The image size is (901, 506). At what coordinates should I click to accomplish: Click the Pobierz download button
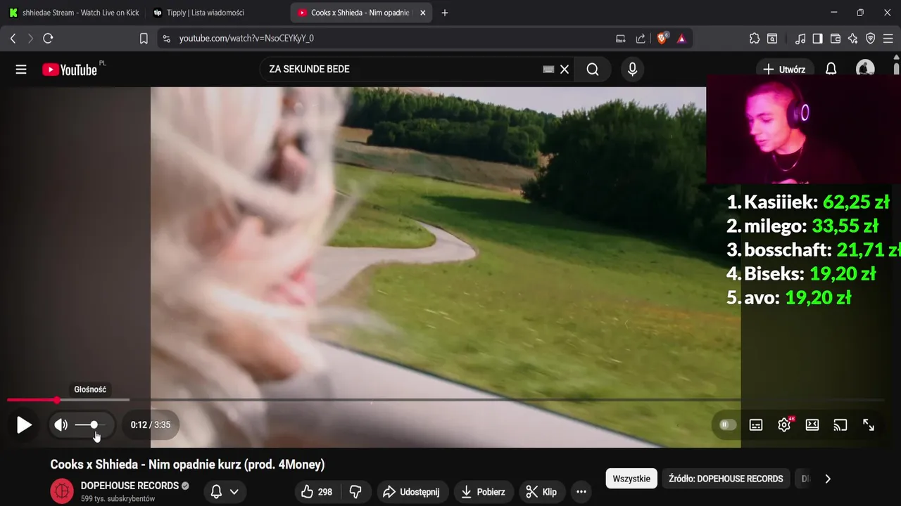tap(484, 491)
